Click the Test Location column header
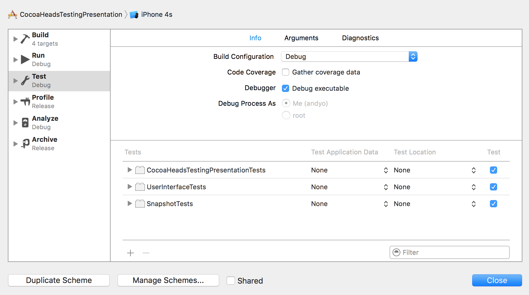This screenshot has width=529, height=295. click(x=415, y=152)
